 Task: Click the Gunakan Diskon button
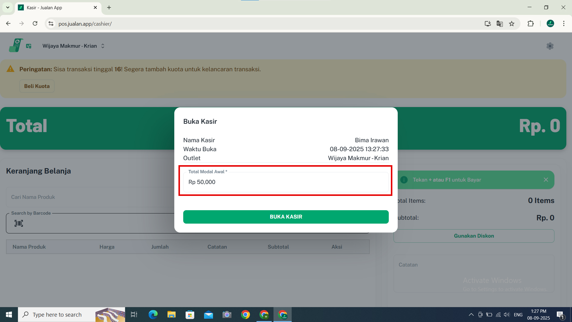coord(474,236)
